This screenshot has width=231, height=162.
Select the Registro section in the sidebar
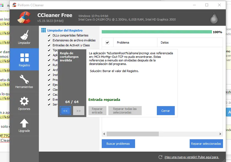pos(24,59)
